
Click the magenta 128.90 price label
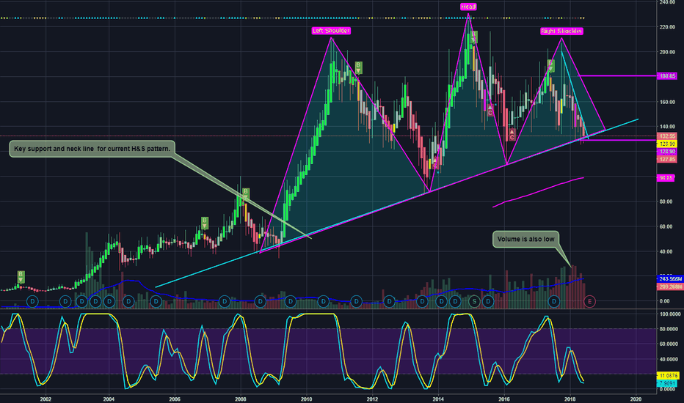[x=667, y=152]
